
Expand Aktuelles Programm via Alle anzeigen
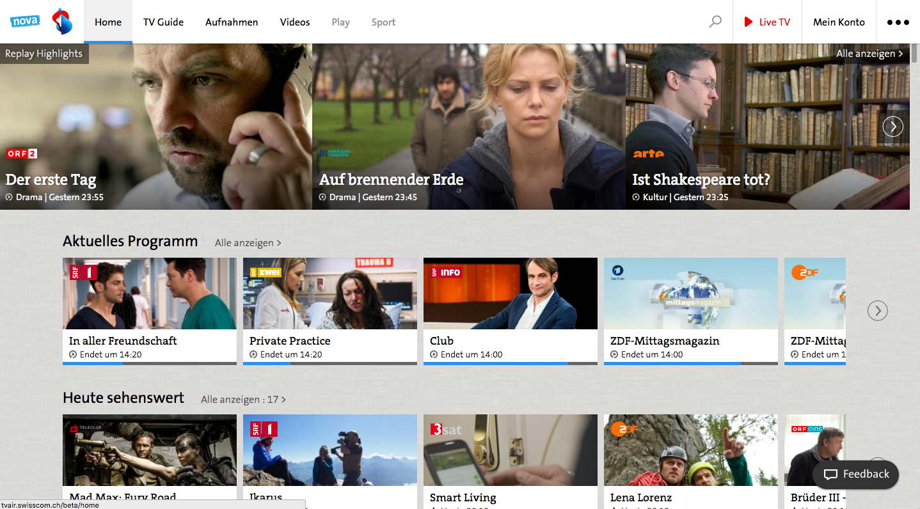point(248,243)
